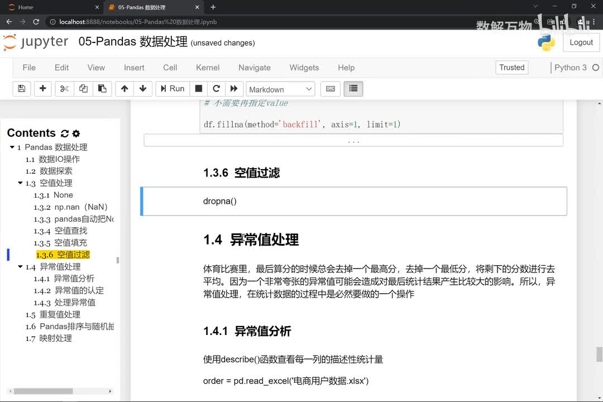Open the Navigate menu
Image resolution: width=603 pixels, height=402 pixels.
coord(254,68)
